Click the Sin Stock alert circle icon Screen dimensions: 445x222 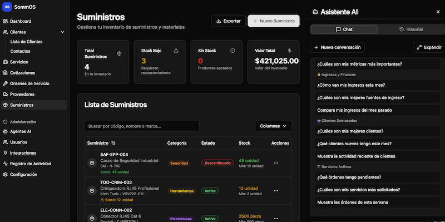click(x=233, y=51)
